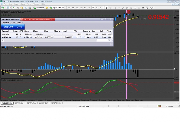Open System menu in Open Positions
This screenshot has width=180, height=122.
6,23
